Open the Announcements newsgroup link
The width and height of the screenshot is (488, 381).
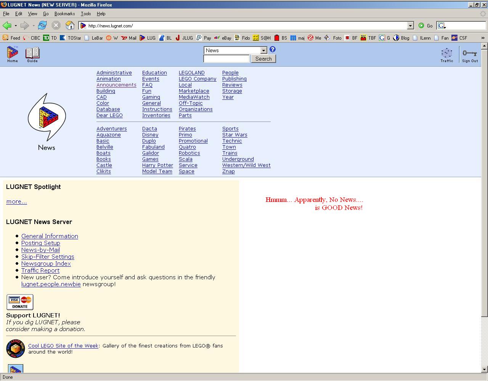116,85
